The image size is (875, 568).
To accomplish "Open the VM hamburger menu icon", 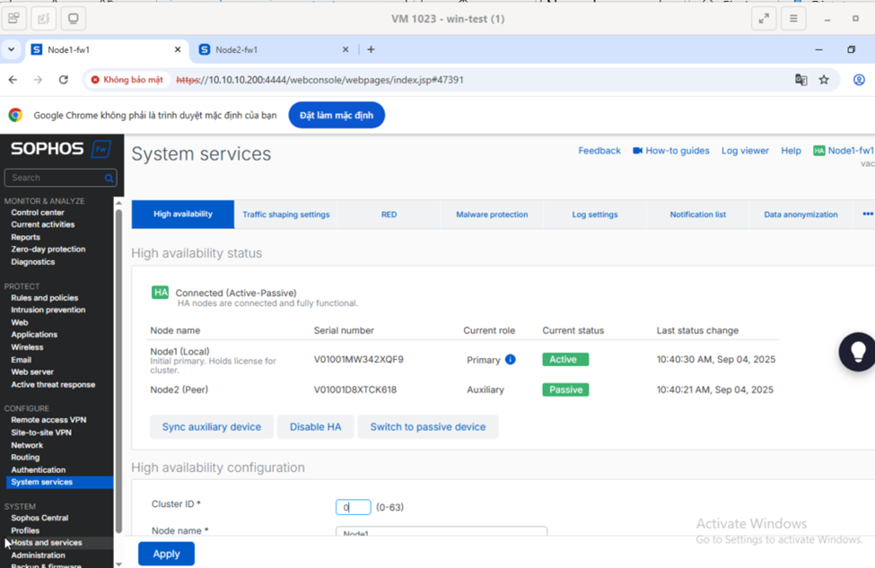I will point(793,19).
